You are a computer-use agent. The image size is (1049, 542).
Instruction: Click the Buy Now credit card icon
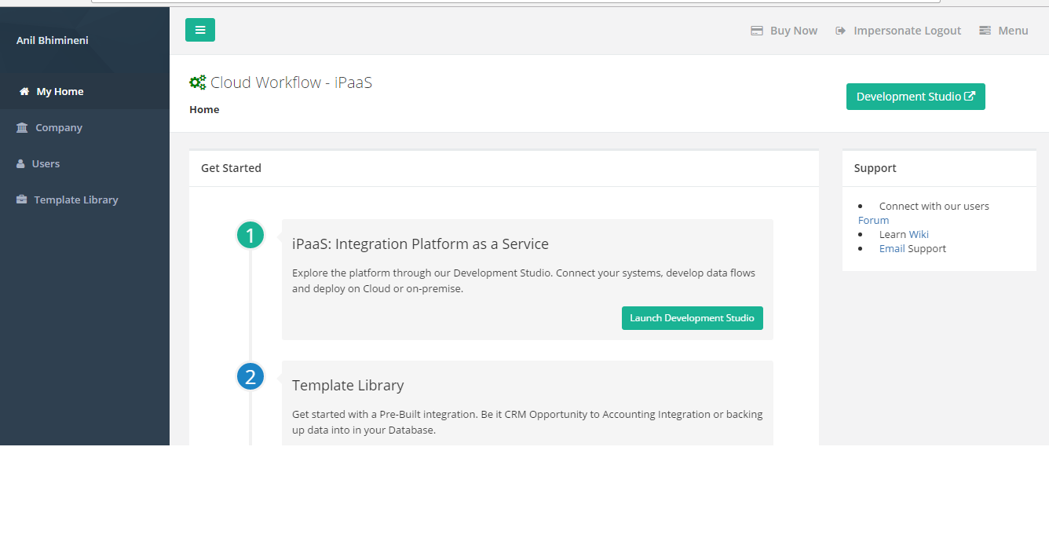click(757, 31)
